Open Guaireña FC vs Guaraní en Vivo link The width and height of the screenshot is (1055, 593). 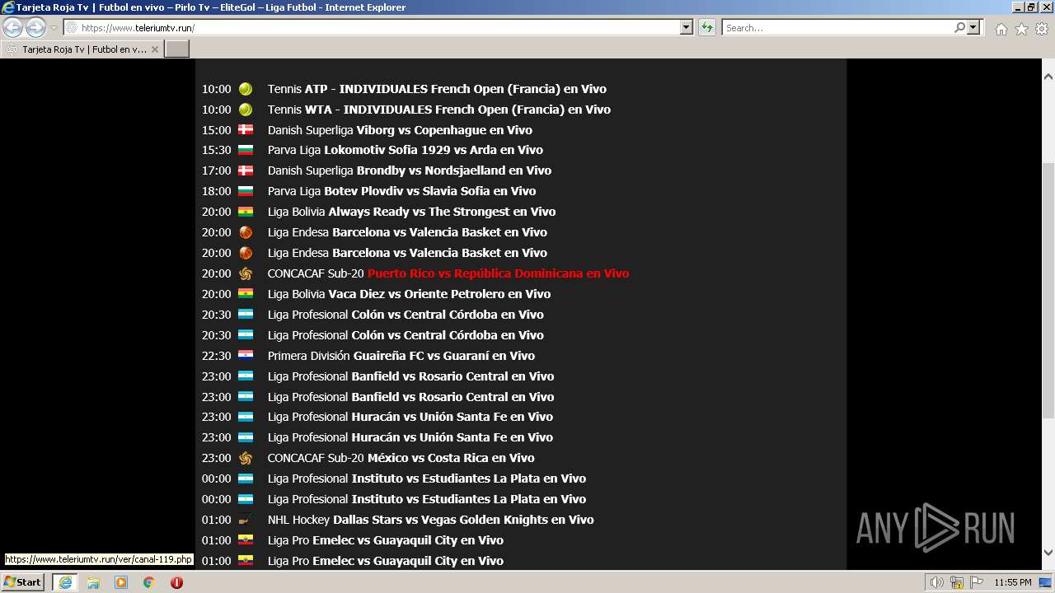(x=444, y=356)
